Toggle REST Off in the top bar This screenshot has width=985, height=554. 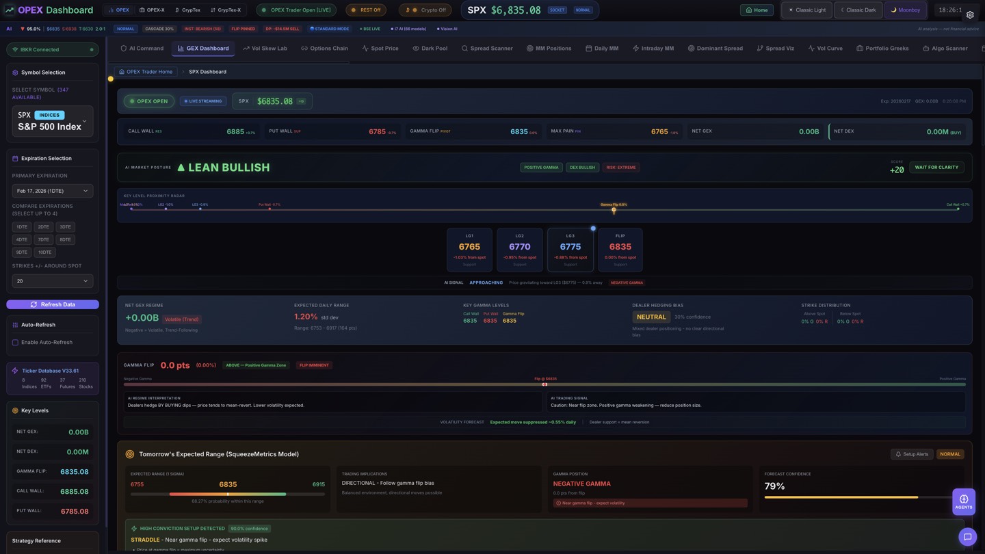pos(365,10)
